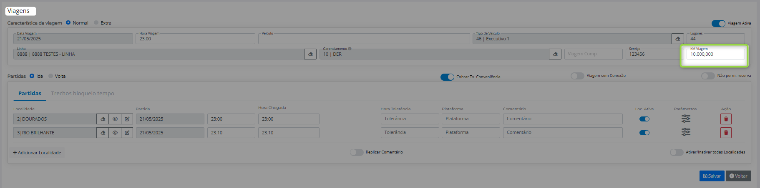Image resolution: width=760 pixels, height=188 pixels.
Task: Click Plataforma field in RIO BRILHANTE row
Action: [x=471, y=133]
